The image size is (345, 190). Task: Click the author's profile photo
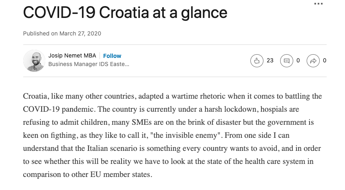tap(34, 61)
